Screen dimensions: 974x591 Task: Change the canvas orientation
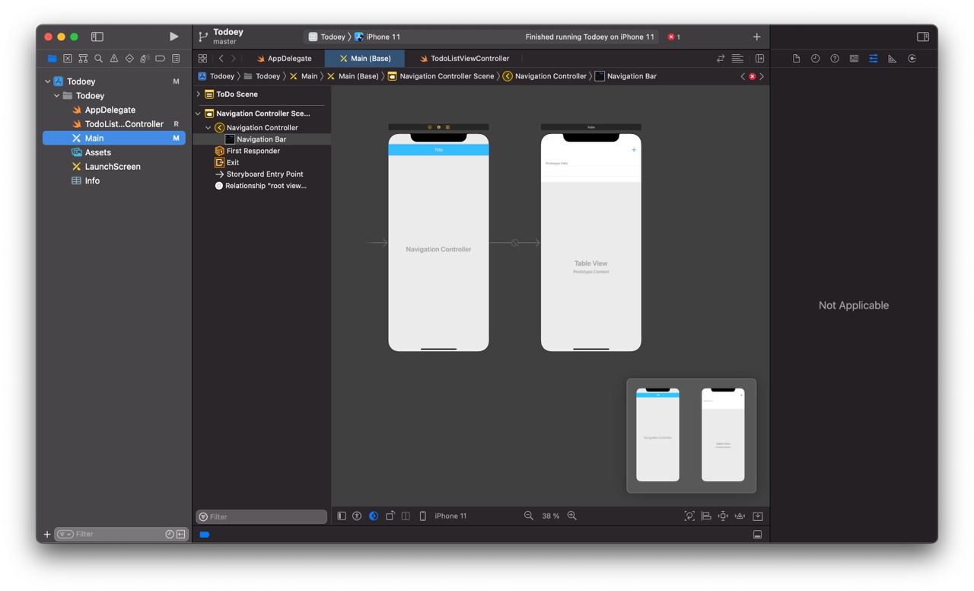pos(390,516)
